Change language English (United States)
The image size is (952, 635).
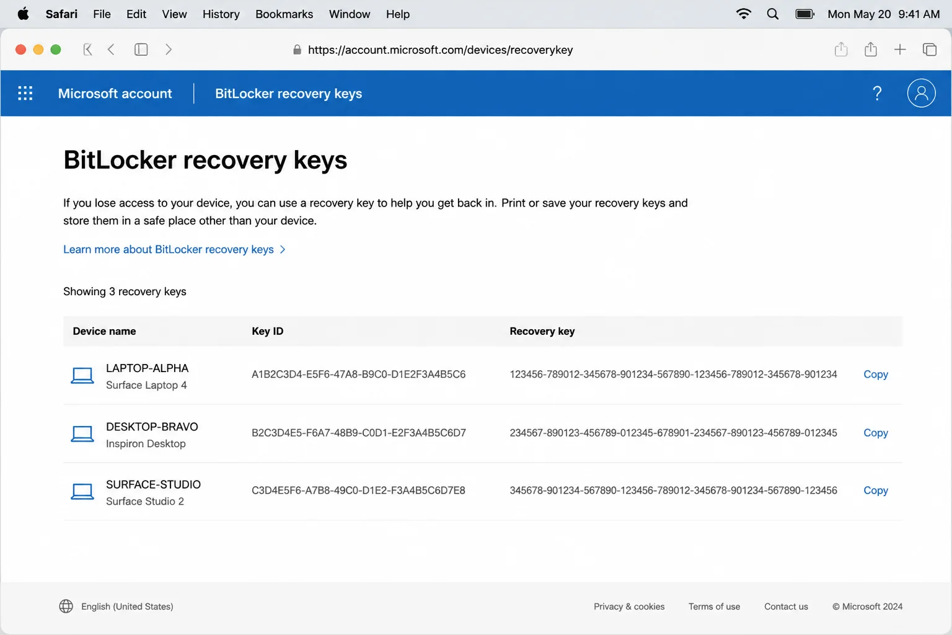pos(127,606)
